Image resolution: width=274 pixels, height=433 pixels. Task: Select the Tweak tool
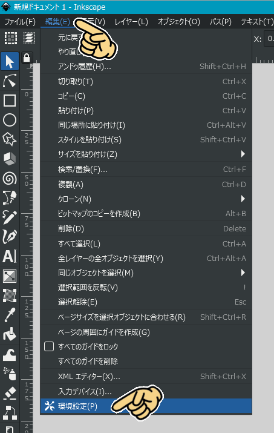point(10,354)
